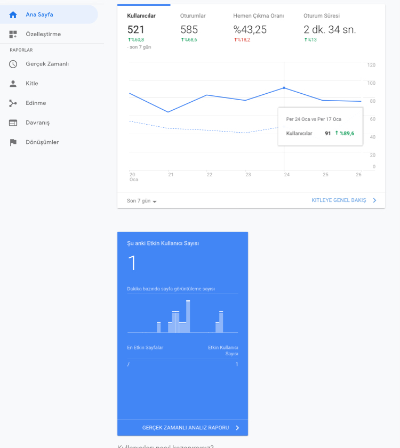Click the Edinme acquisition icon
The image size is (400, 448).
pyautogui.click(x=13, y=103)
